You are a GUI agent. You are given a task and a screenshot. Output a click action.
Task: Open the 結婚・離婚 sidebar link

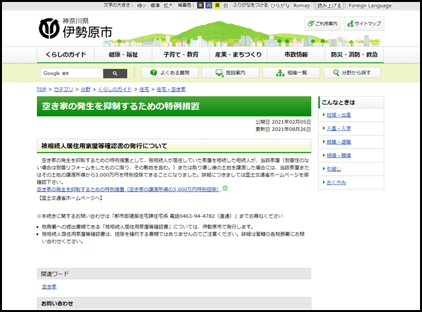tap(338, 155)
